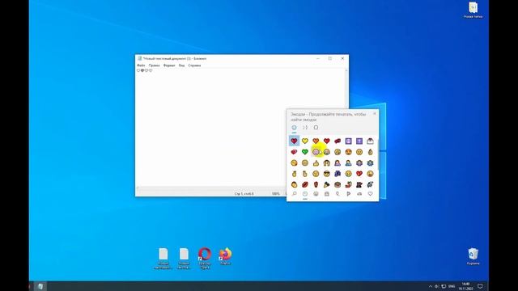Click the 100% zoom status text

tap(276, 194)
